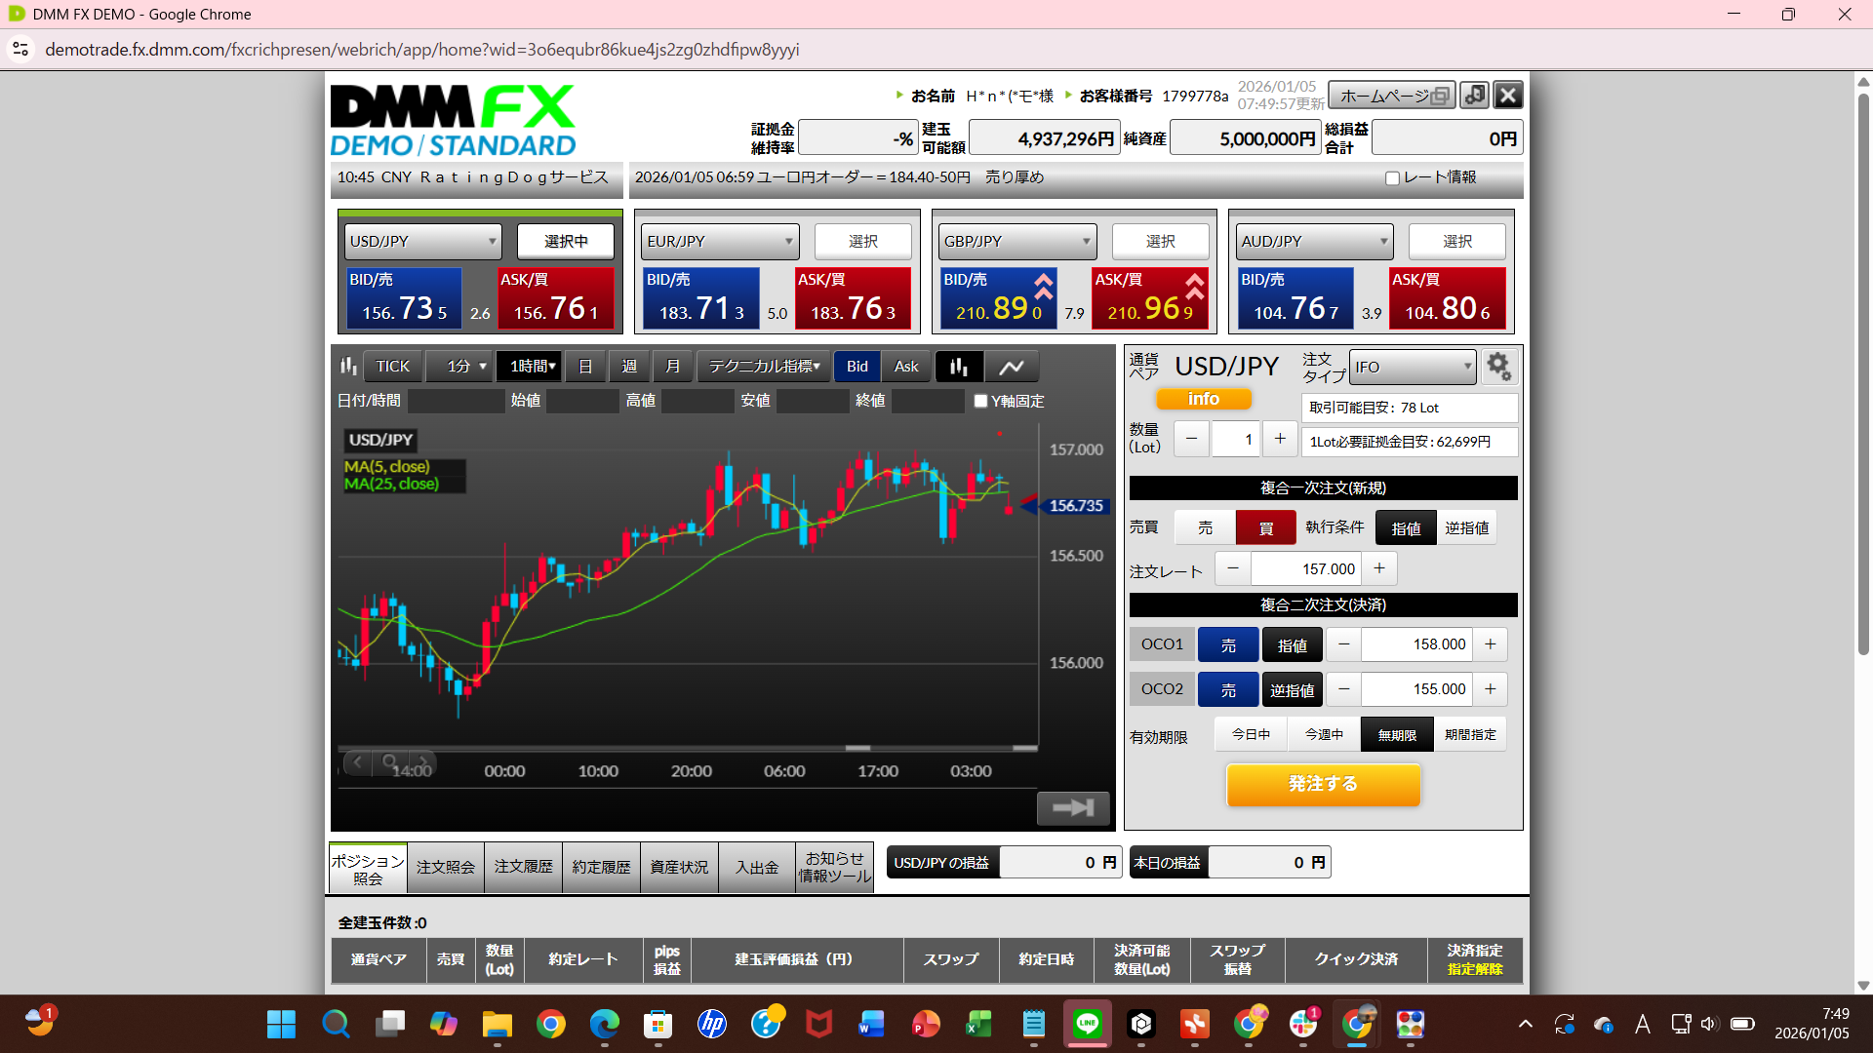The width and height of the screenshot is (1873, 1053).
Task: Switch chart to candlestick display icon
Action: pyautogui.click(x=959, y=367)
